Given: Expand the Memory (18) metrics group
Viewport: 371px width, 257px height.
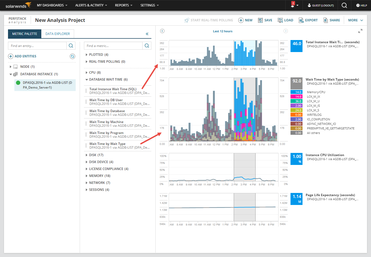Looking at the screenshot, I should coord(86,176).
